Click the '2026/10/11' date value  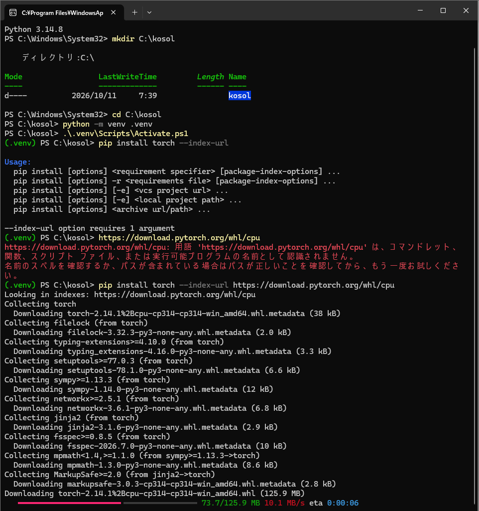[x=94, y=96]
